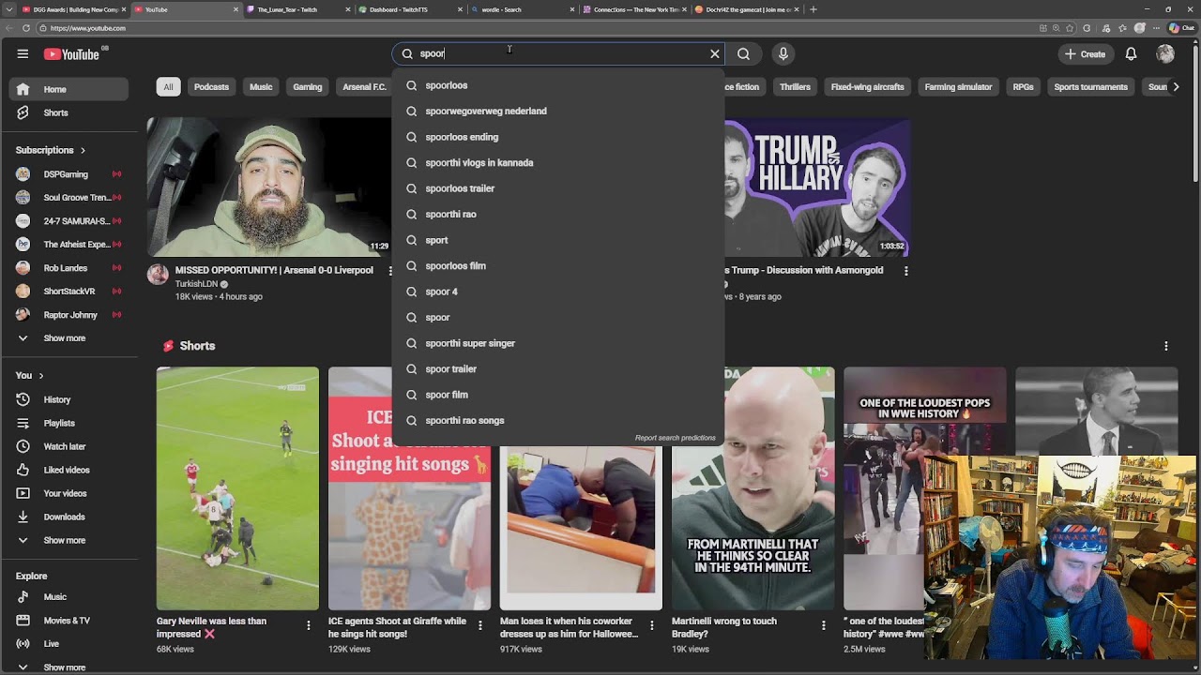Select the Podcasts category chip
Image resolution: width=1201 pixels, height=675 pixels.
(x=211, y=87)
